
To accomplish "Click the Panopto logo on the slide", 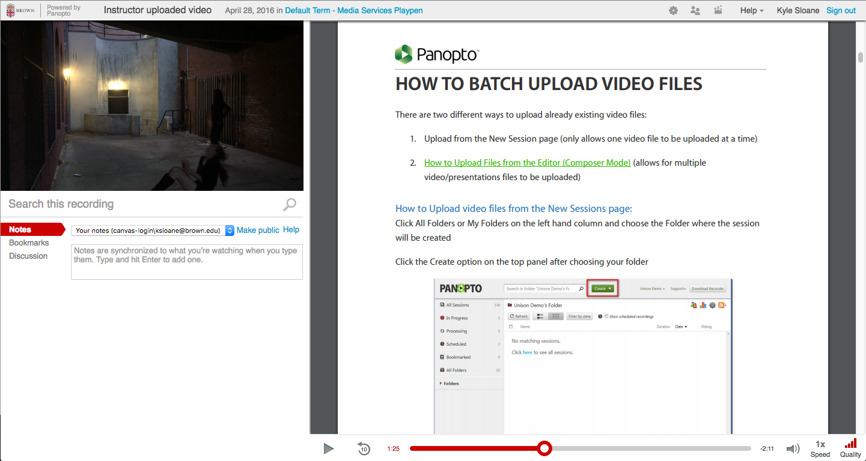I will click(437, 55).
